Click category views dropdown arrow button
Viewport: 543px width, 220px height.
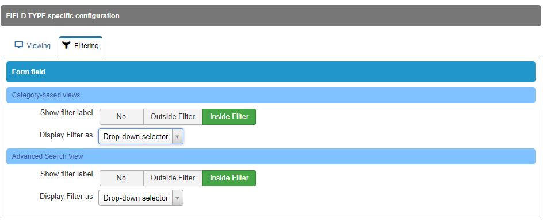click(x=177, y=136)
